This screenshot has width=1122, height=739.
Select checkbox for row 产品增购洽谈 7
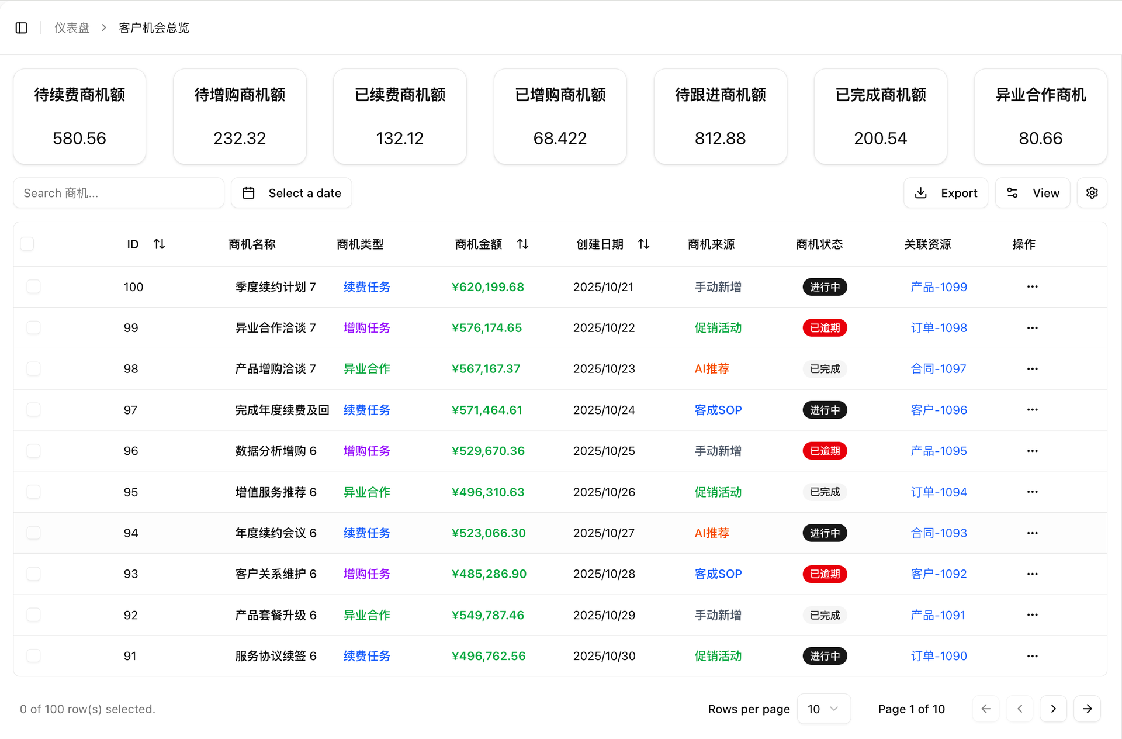34,369
